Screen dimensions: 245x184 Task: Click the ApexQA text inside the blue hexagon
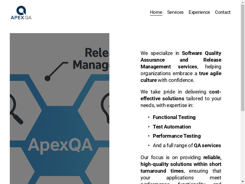click(x=60, y=145)
